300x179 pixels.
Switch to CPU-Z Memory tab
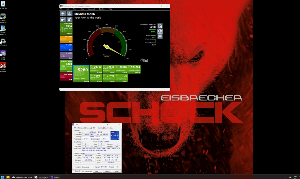coord(88,128)
